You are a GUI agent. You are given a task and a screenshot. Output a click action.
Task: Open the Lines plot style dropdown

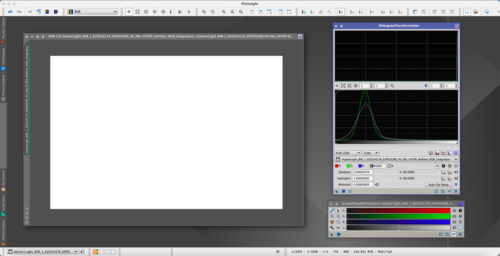click(371, 153)
